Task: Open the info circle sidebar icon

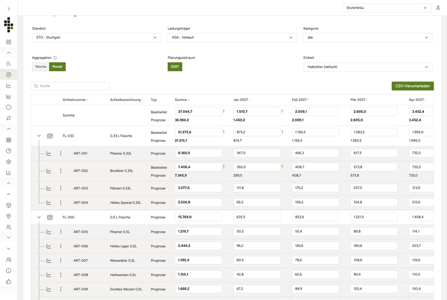Action: tap(8, 271)
